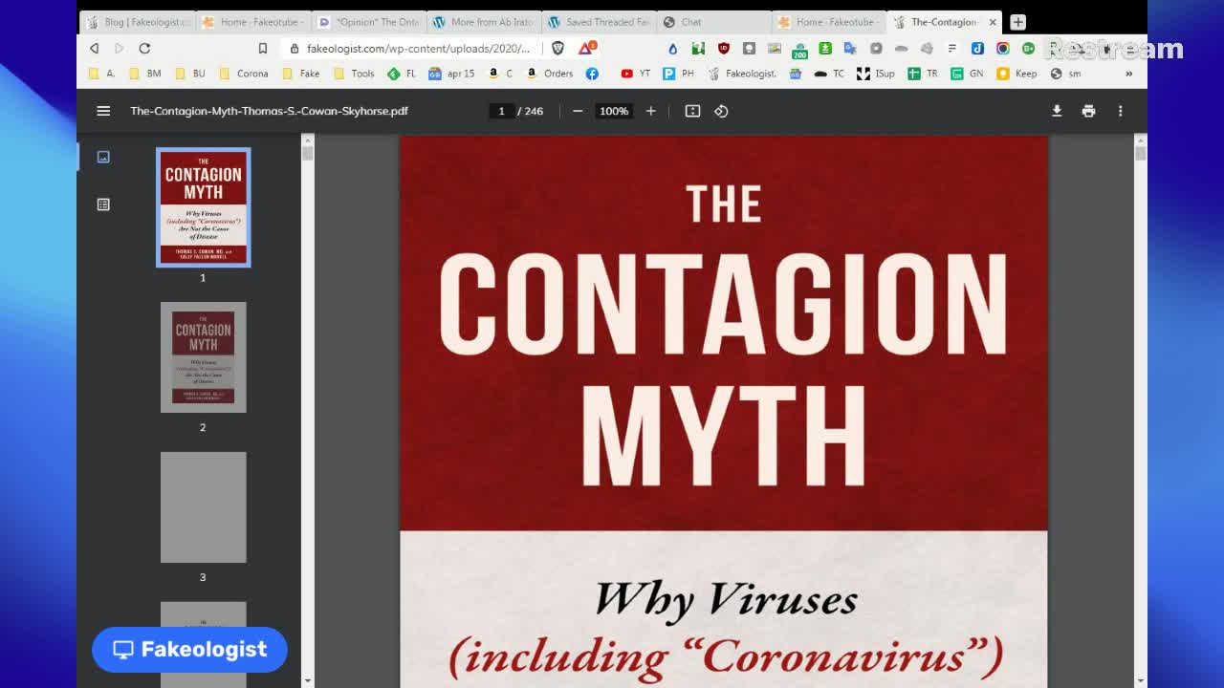The height and width of the screenshot is (688, 1224).
Task: Switch to first Home - Fakeotube tab
Action: tap(253, 22)
